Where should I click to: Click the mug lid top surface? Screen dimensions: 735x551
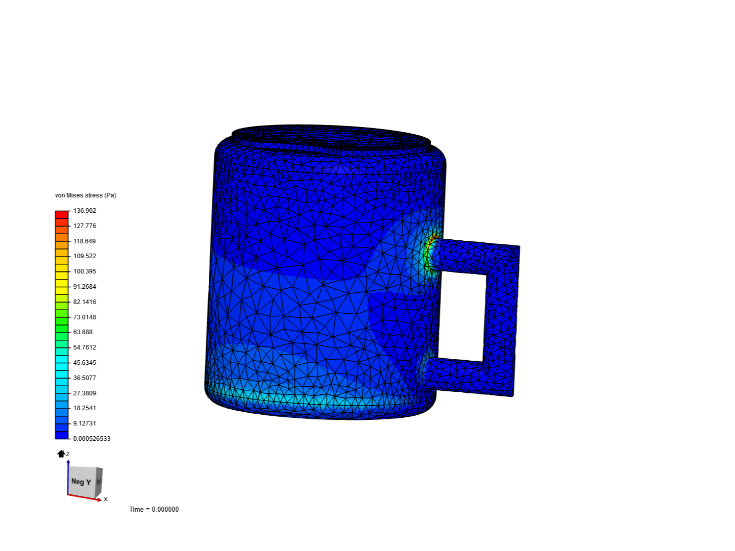pos(331,137)
